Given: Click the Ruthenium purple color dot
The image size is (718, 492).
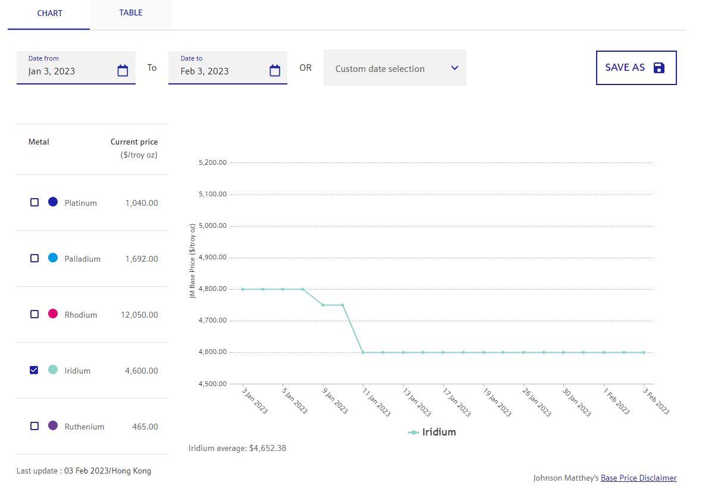Looking at the screenshot, I should [x=53, y=426].
